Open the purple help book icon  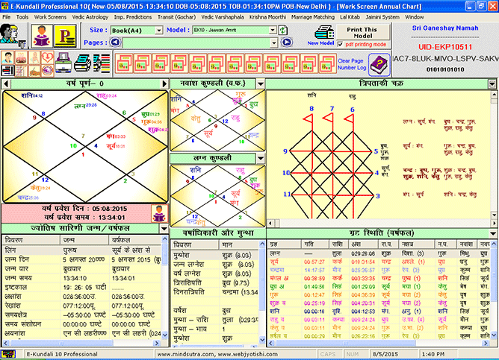coord(379,65)
